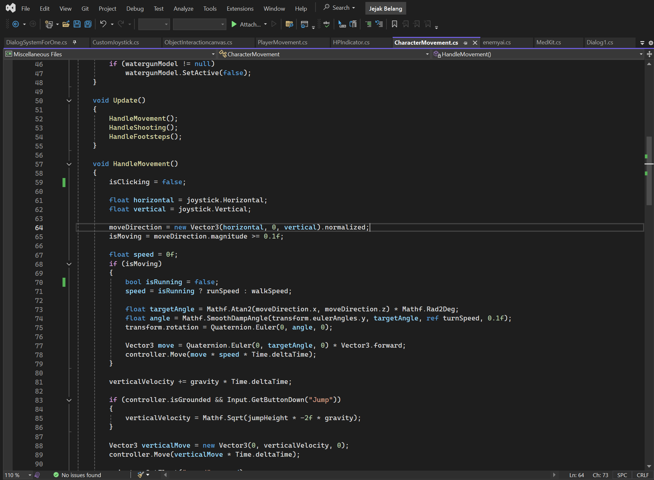
Task: Run Code Cleanup from status bar
Action: click(142, 475)
